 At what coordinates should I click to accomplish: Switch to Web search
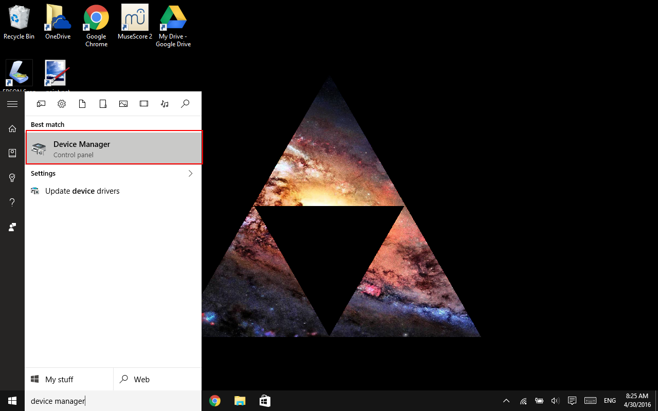click(x=157, y=379)
